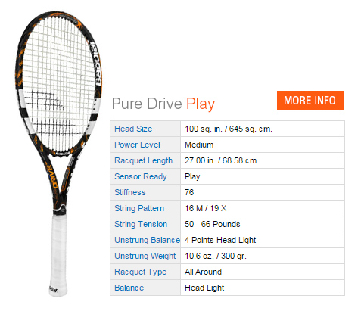Select the stiffness value 76
The image size is (361, 311).
(x=189, y=192)
